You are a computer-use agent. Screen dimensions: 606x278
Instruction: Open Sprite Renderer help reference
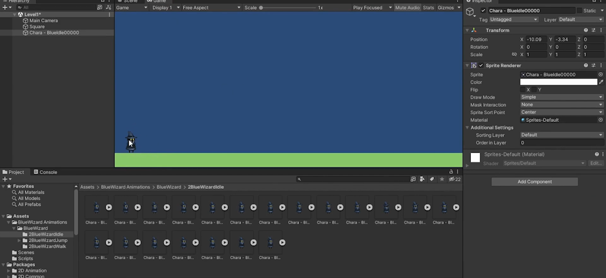(586, 65)
